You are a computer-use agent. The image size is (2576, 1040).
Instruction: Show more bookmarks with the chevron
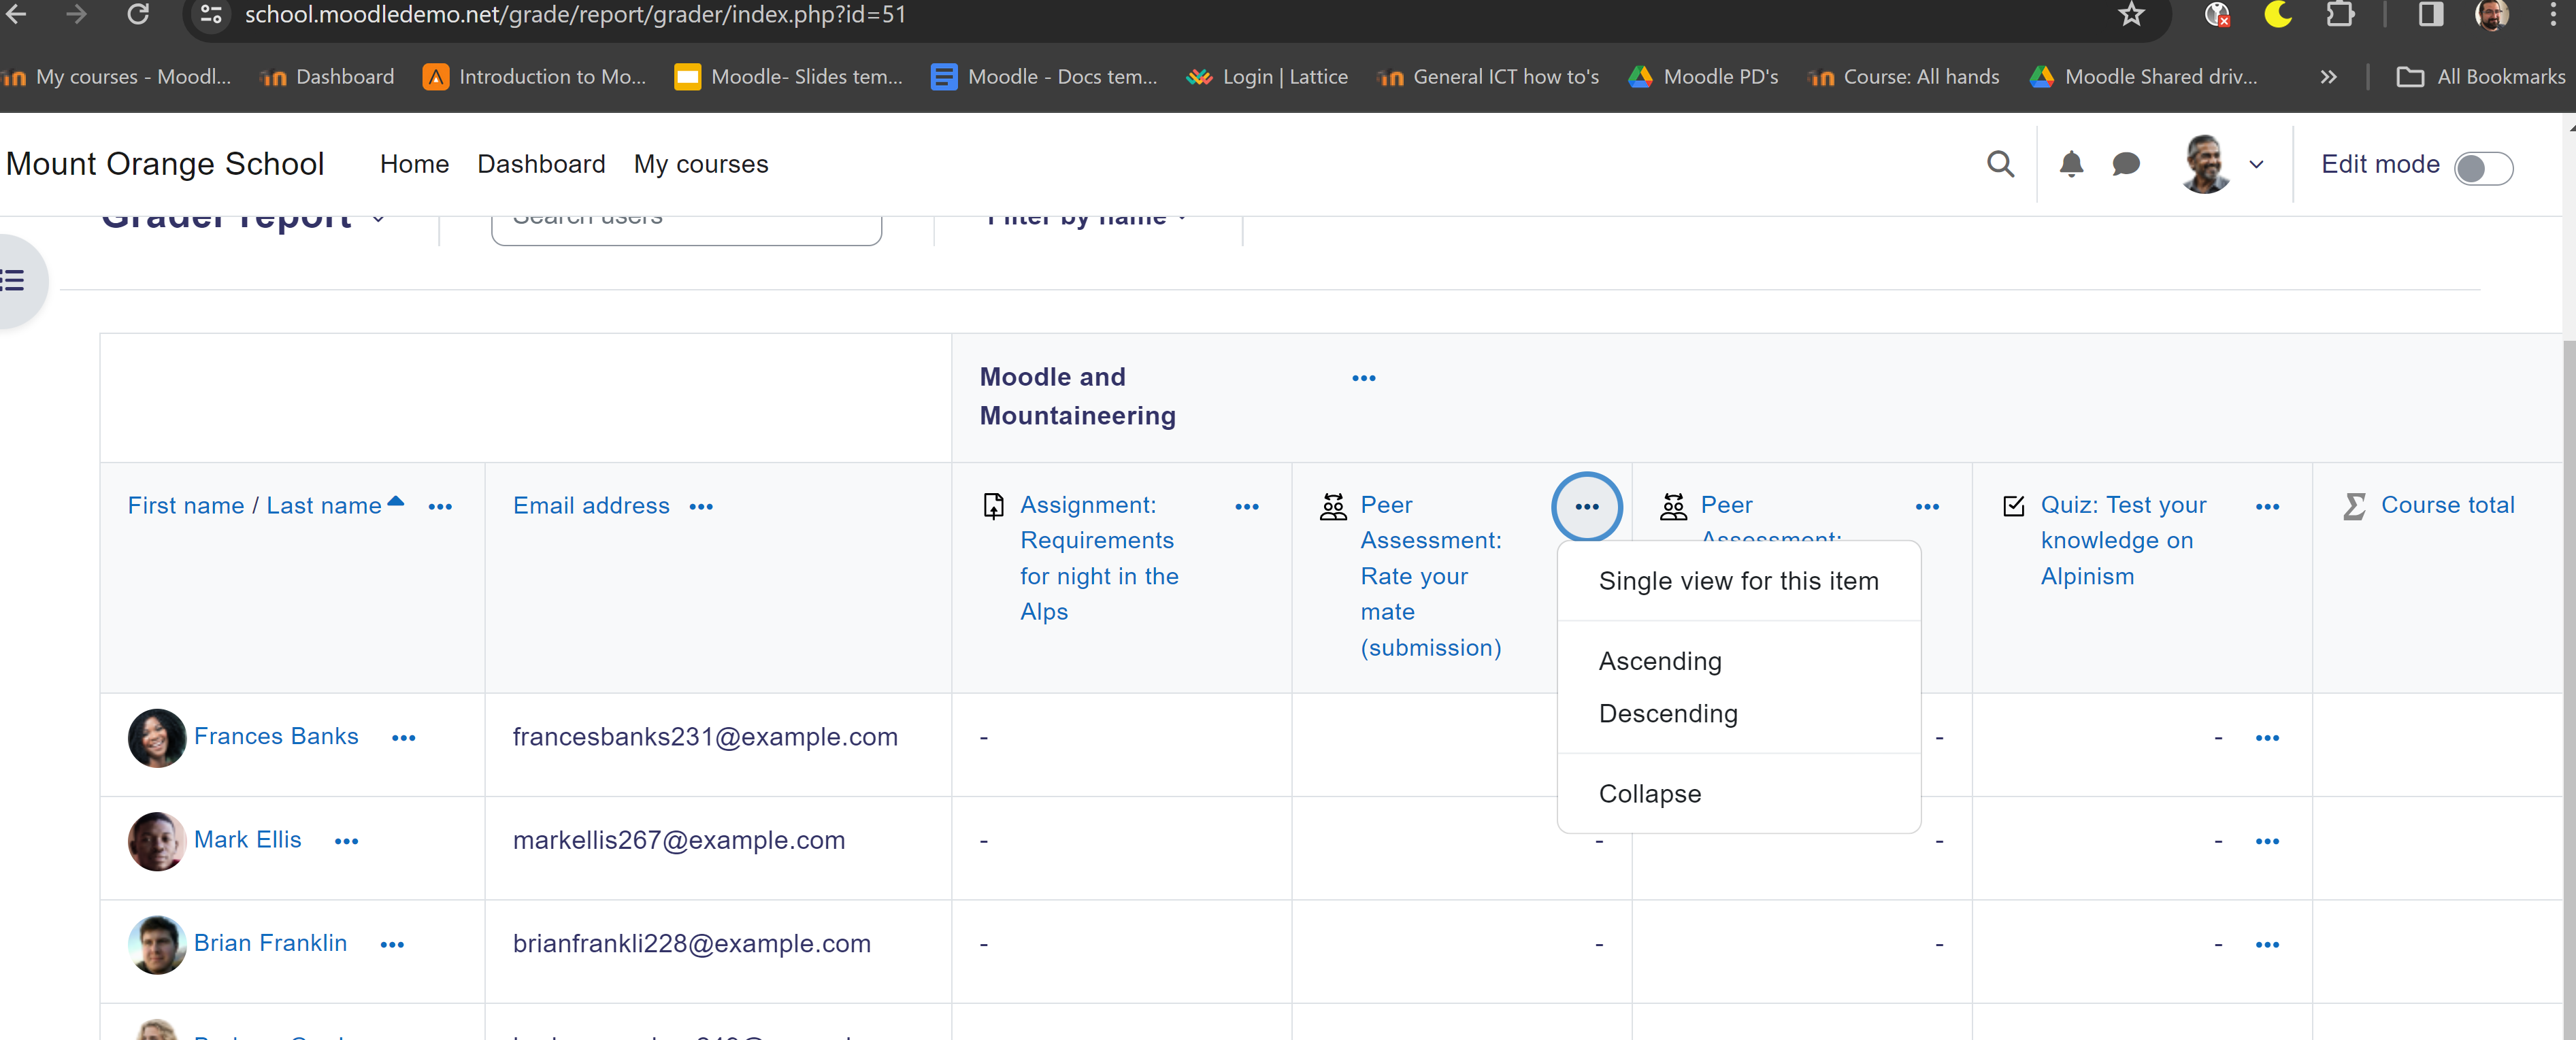pos(2328,77)
